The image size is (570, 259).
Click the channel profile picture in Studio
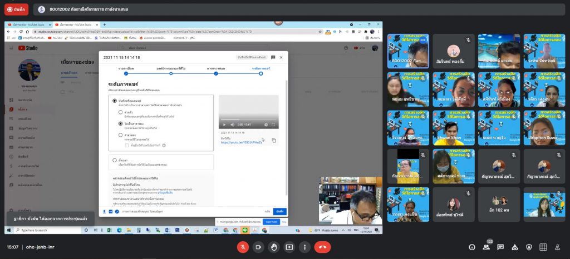30,71
